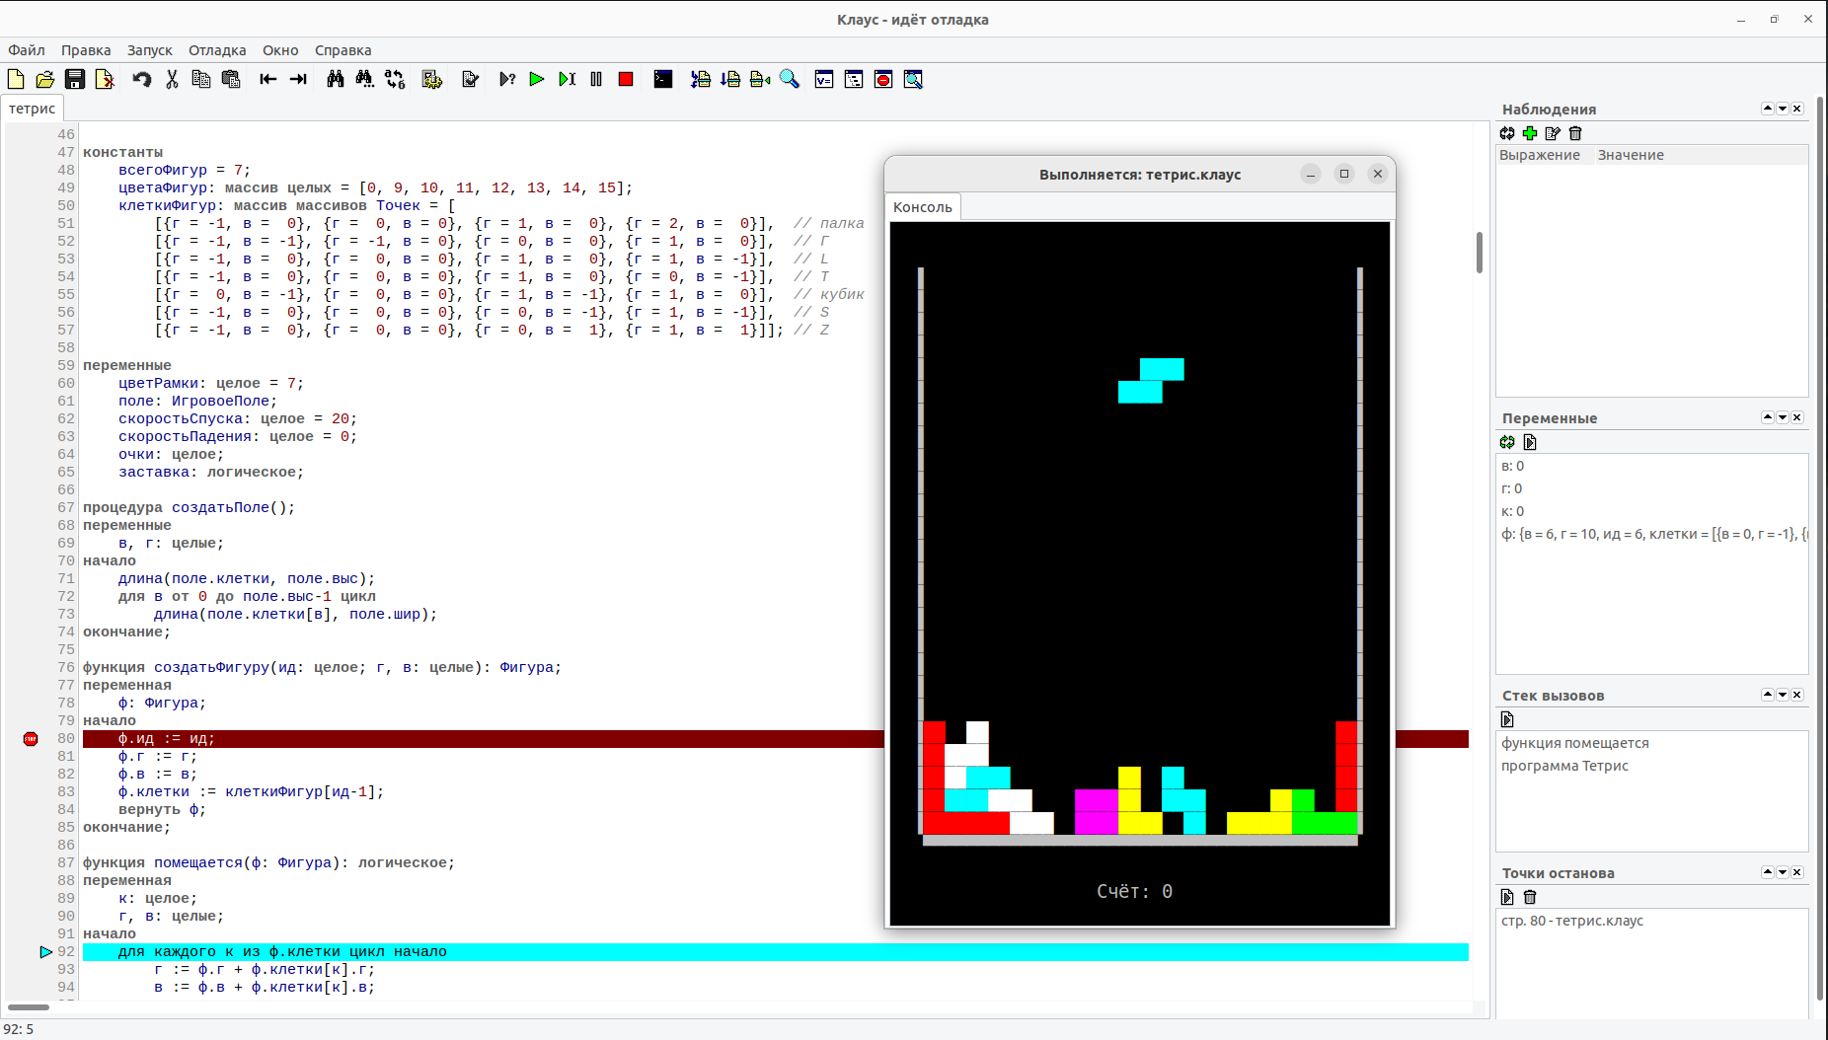This screenshot has width=1828, height=1040.
Task: Click the Cut scissors icon
Action: coord(172,80)
